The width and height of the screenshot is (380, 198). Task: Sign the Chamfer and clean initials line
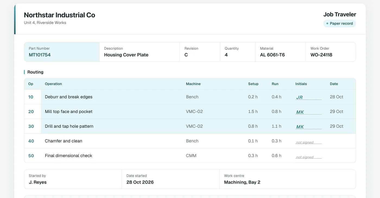click(308, 142)
